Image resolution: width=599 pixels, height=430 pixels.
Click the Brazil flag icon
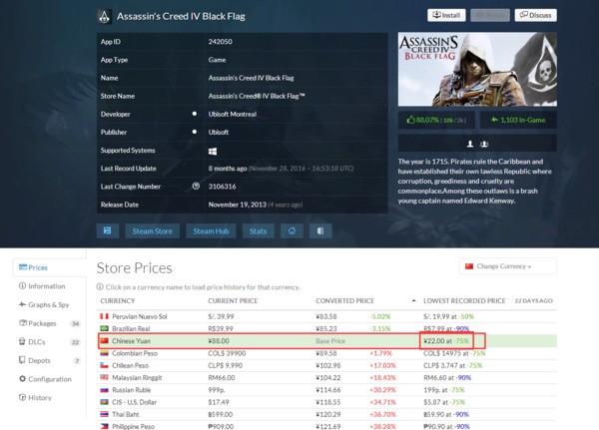click(104, 328)
